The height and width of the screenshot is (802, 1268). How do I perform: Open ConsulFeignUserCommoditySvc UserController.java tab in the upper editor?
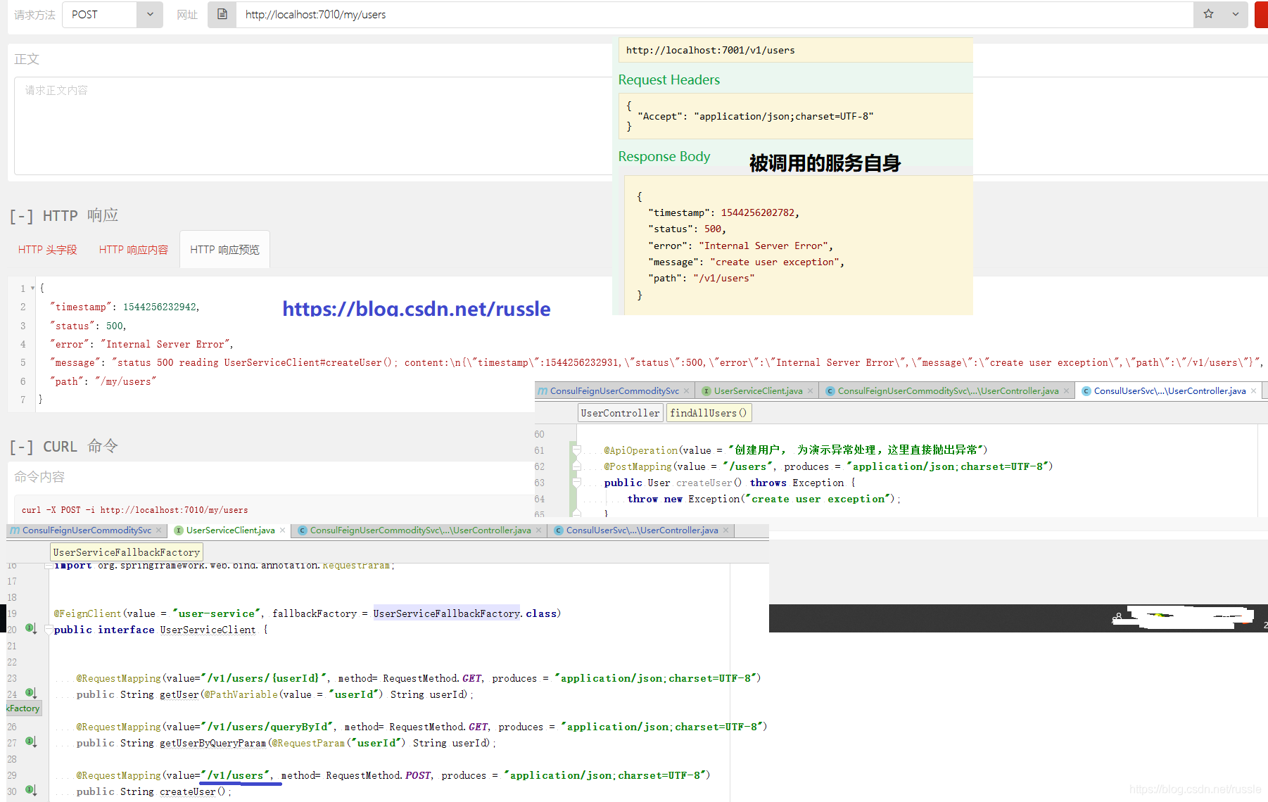[x=947, y=391]
